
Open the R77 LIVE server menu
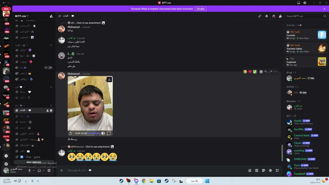[22, 16]
